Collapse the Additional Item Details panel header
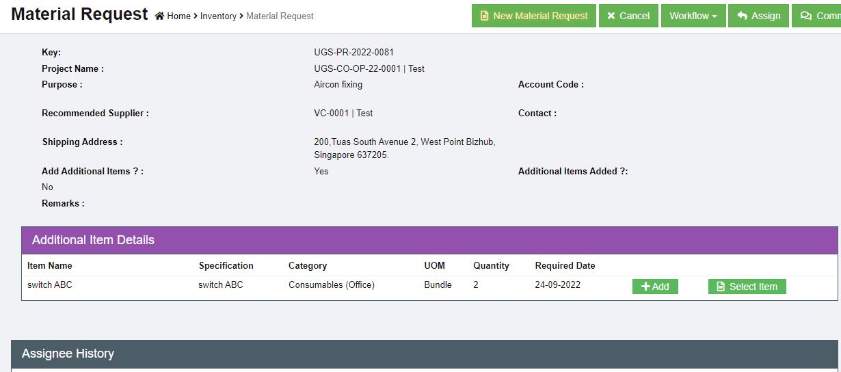This screenshot has height=372, width=841. pos(93,240)
